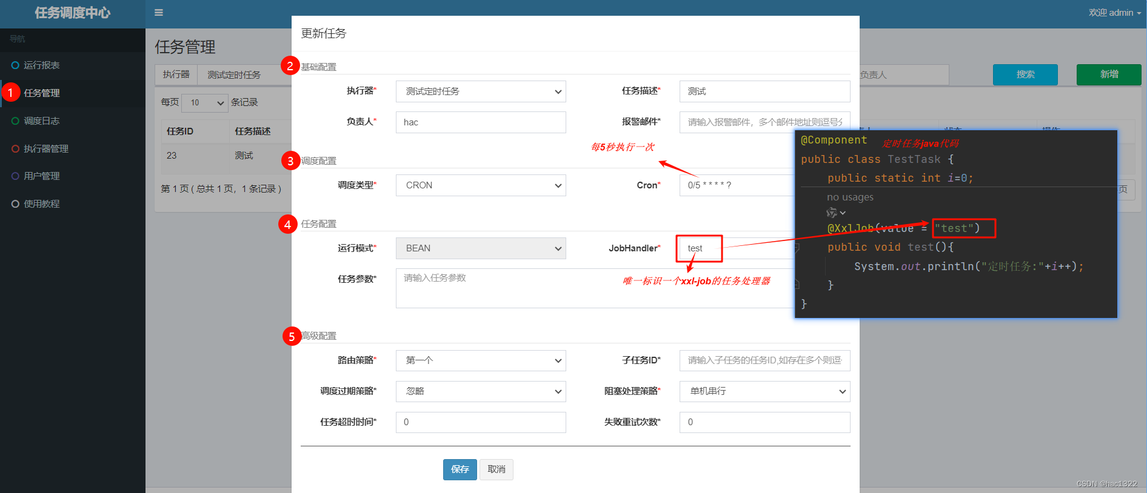Click the 任务参数 text area
This screenshot has height=493, width=1147.
pos(595,288)
